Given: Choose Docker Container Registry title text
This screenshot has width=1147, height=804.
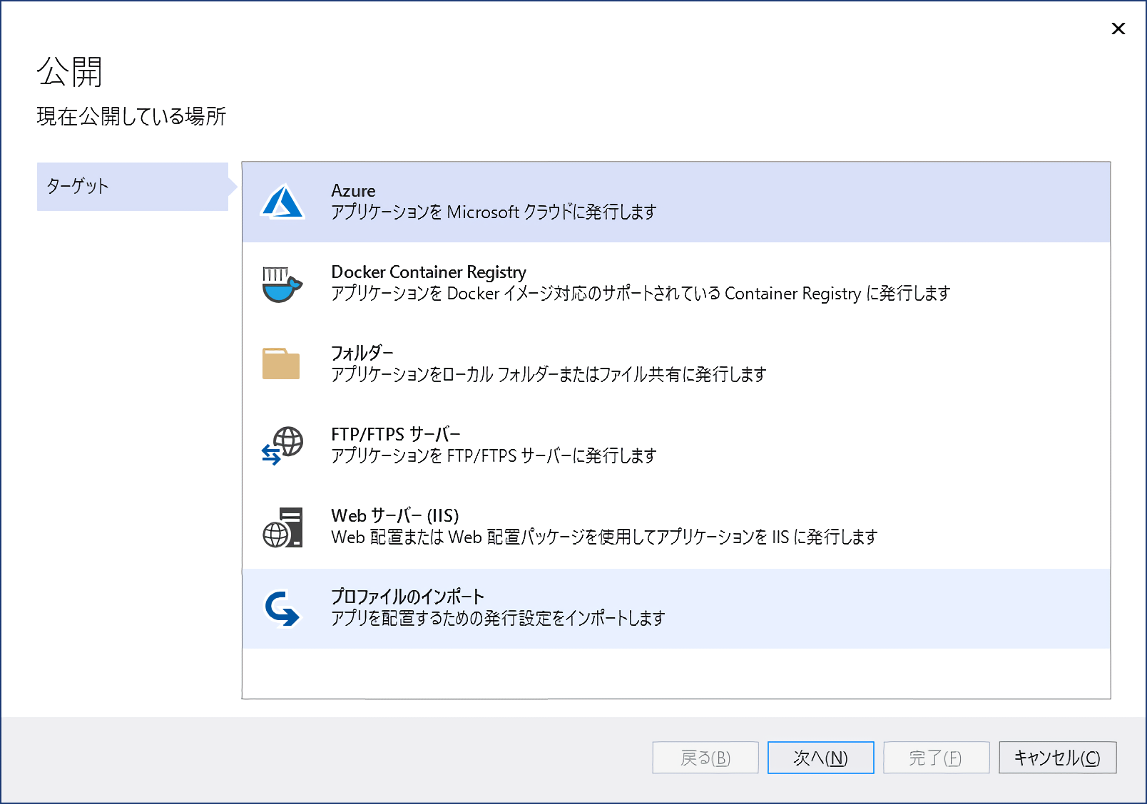Looking at the screenshot, I should pyautogui.click(x=428, y=272).
